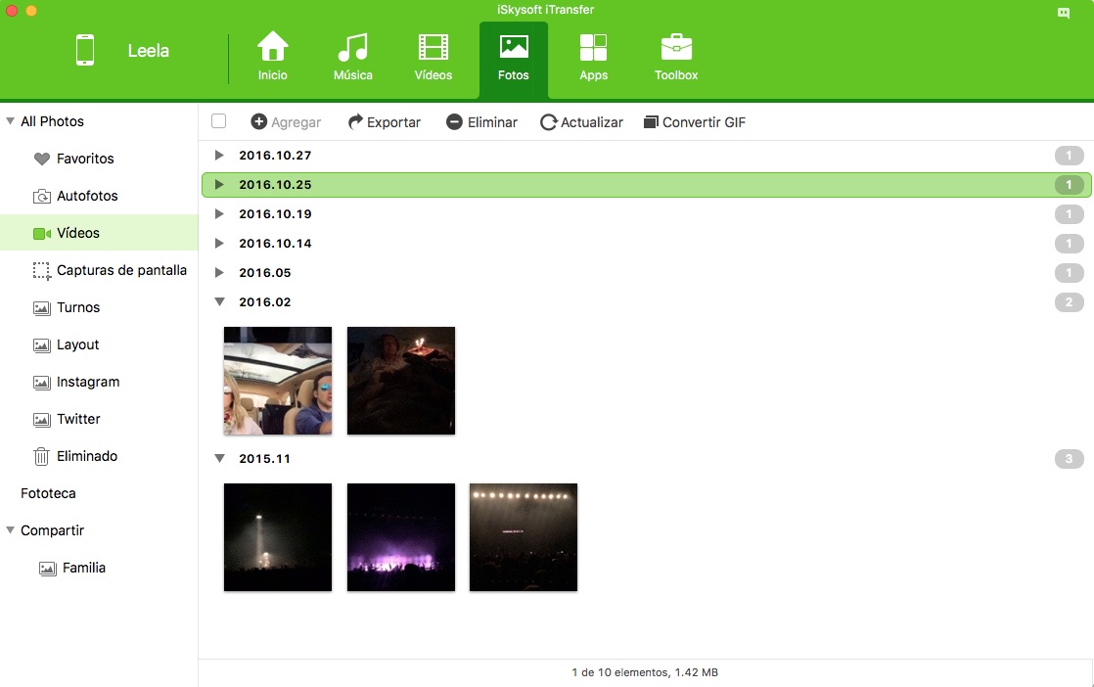
Task: Click the Exportar button label
Action: coord(393,122)
